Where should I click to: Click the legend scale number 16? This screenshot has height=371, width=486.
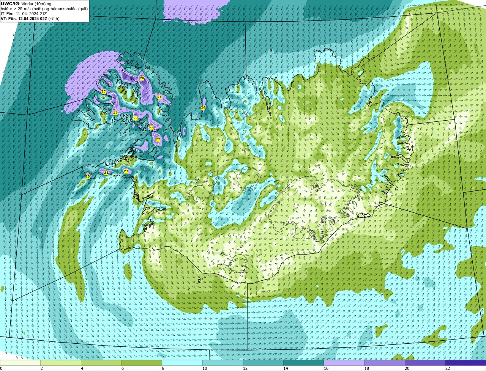point(326,368)
